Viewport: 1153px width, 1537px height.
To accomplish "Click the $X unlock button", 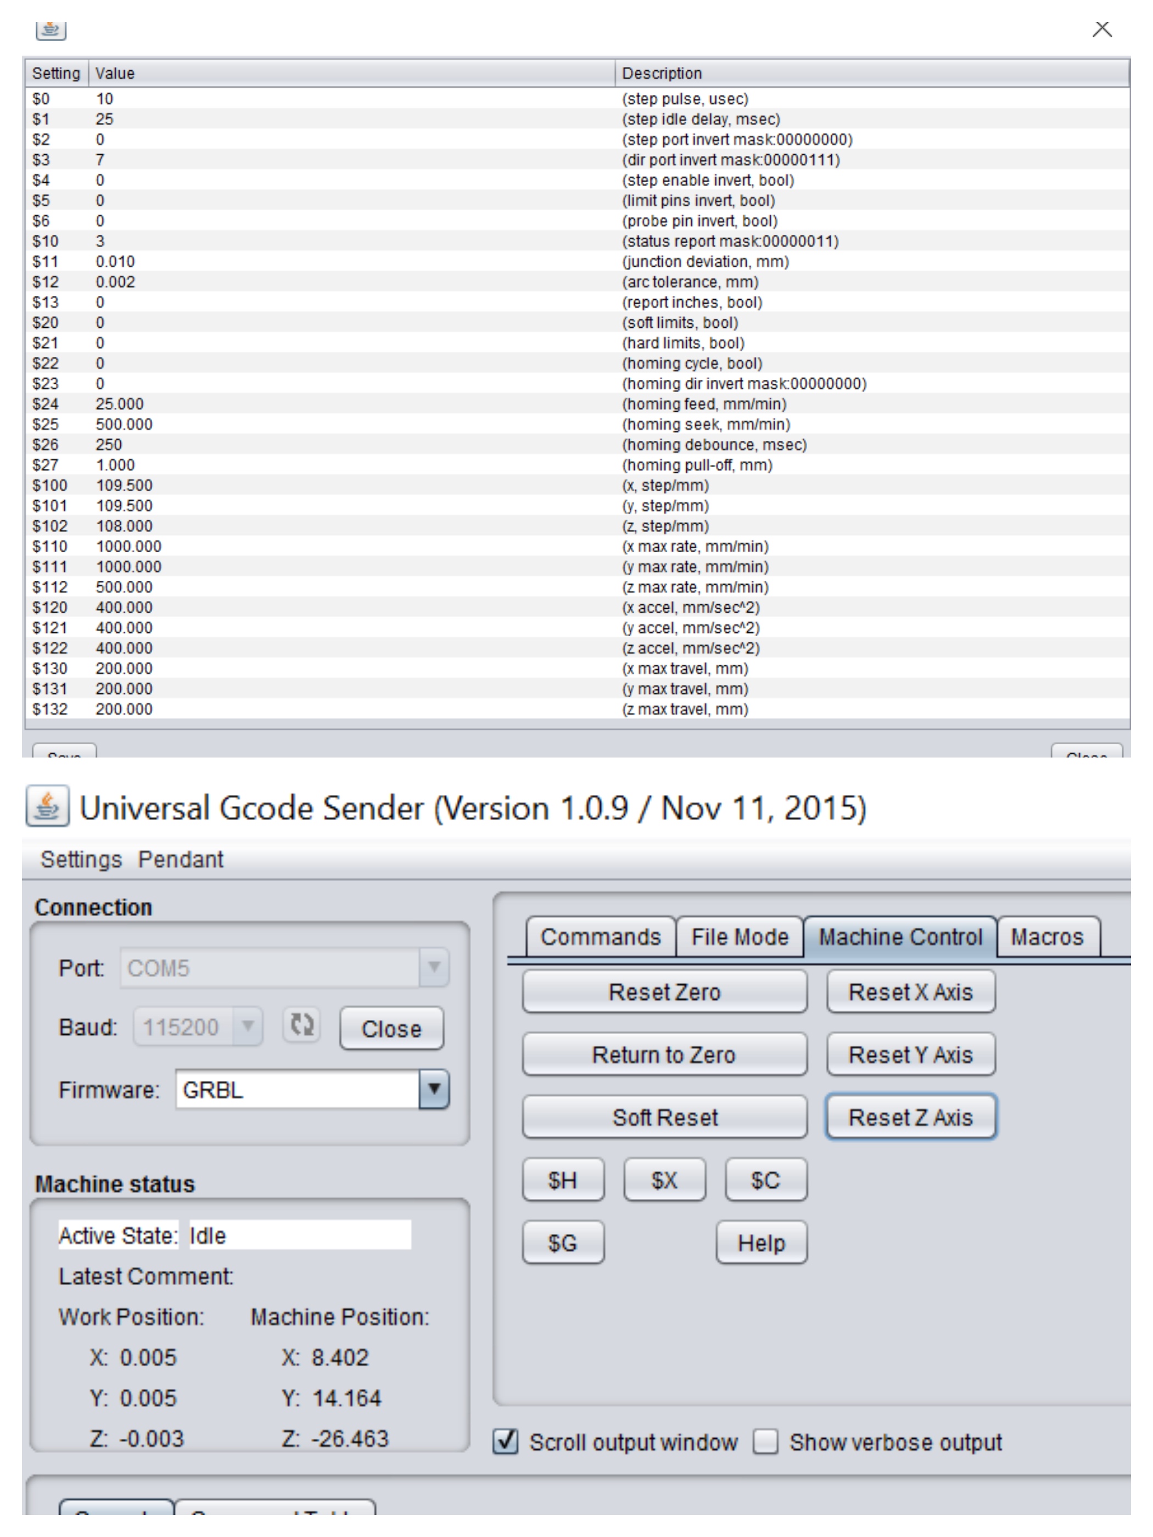I will pyautogui.click(x=664, y=1179).
